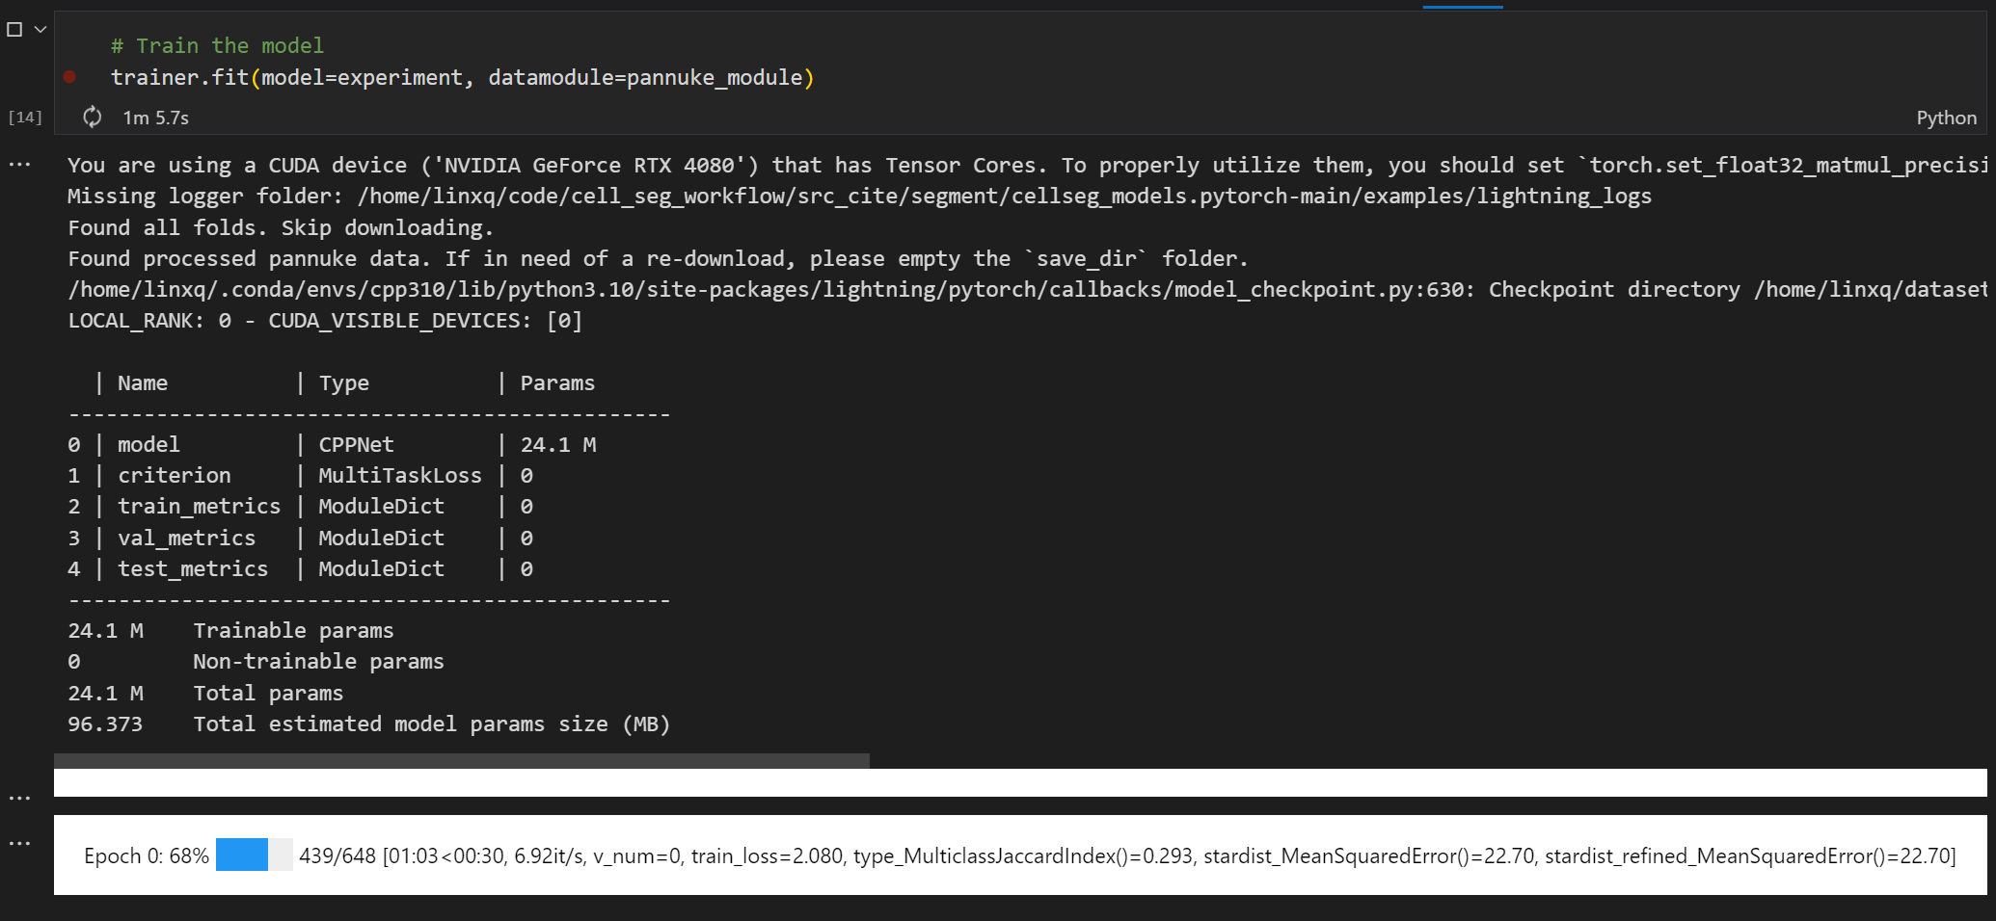1996x921 pixels.
Task: Open the run options chevron beside stop button
Action: [x=40, y=30]
